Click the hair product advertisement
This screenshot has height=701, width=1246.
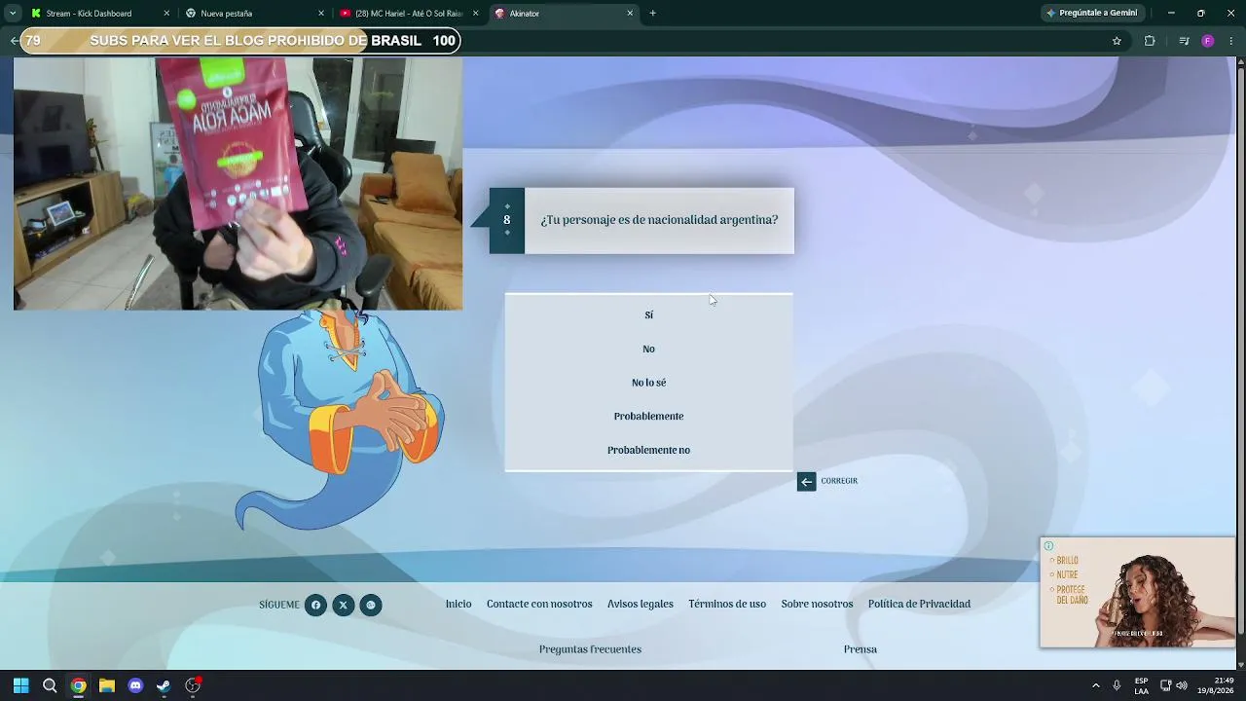coord(1137,592)
